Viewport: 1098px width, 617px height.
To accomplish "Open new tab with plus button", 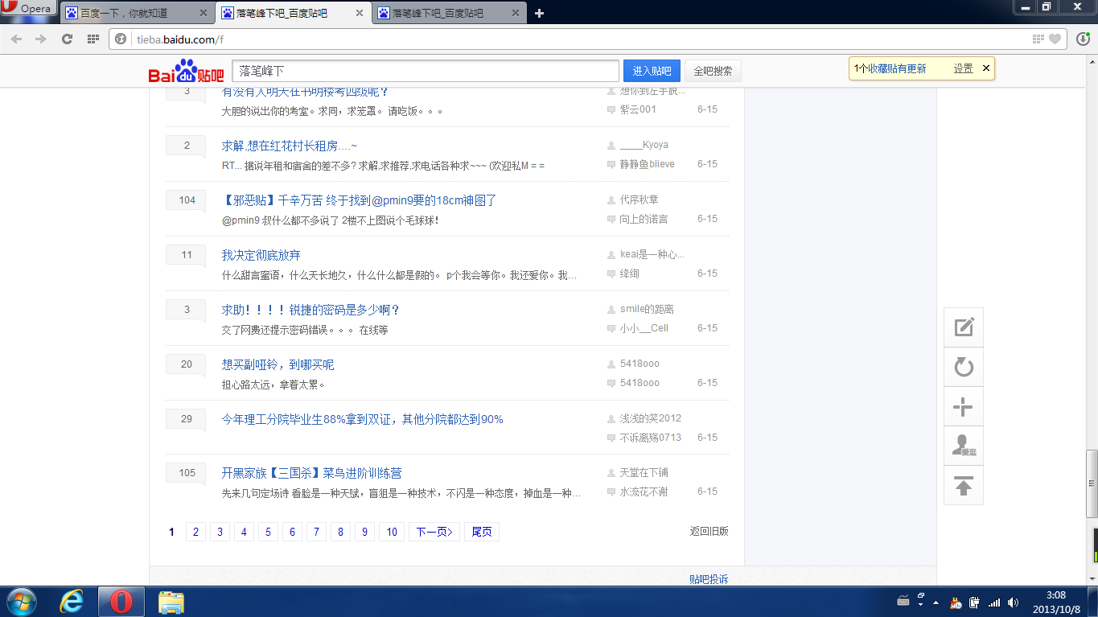I will tap(540, 13).
